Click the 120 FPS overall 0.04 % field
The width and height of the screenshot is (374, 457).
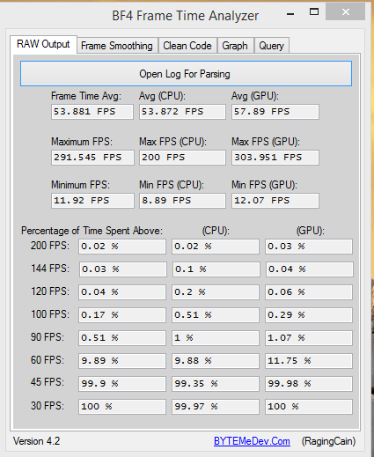122,292
